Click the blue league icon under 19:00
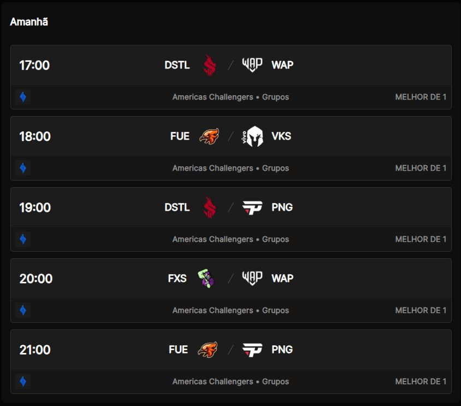This screenshot has height=406, width=461. 23,239
